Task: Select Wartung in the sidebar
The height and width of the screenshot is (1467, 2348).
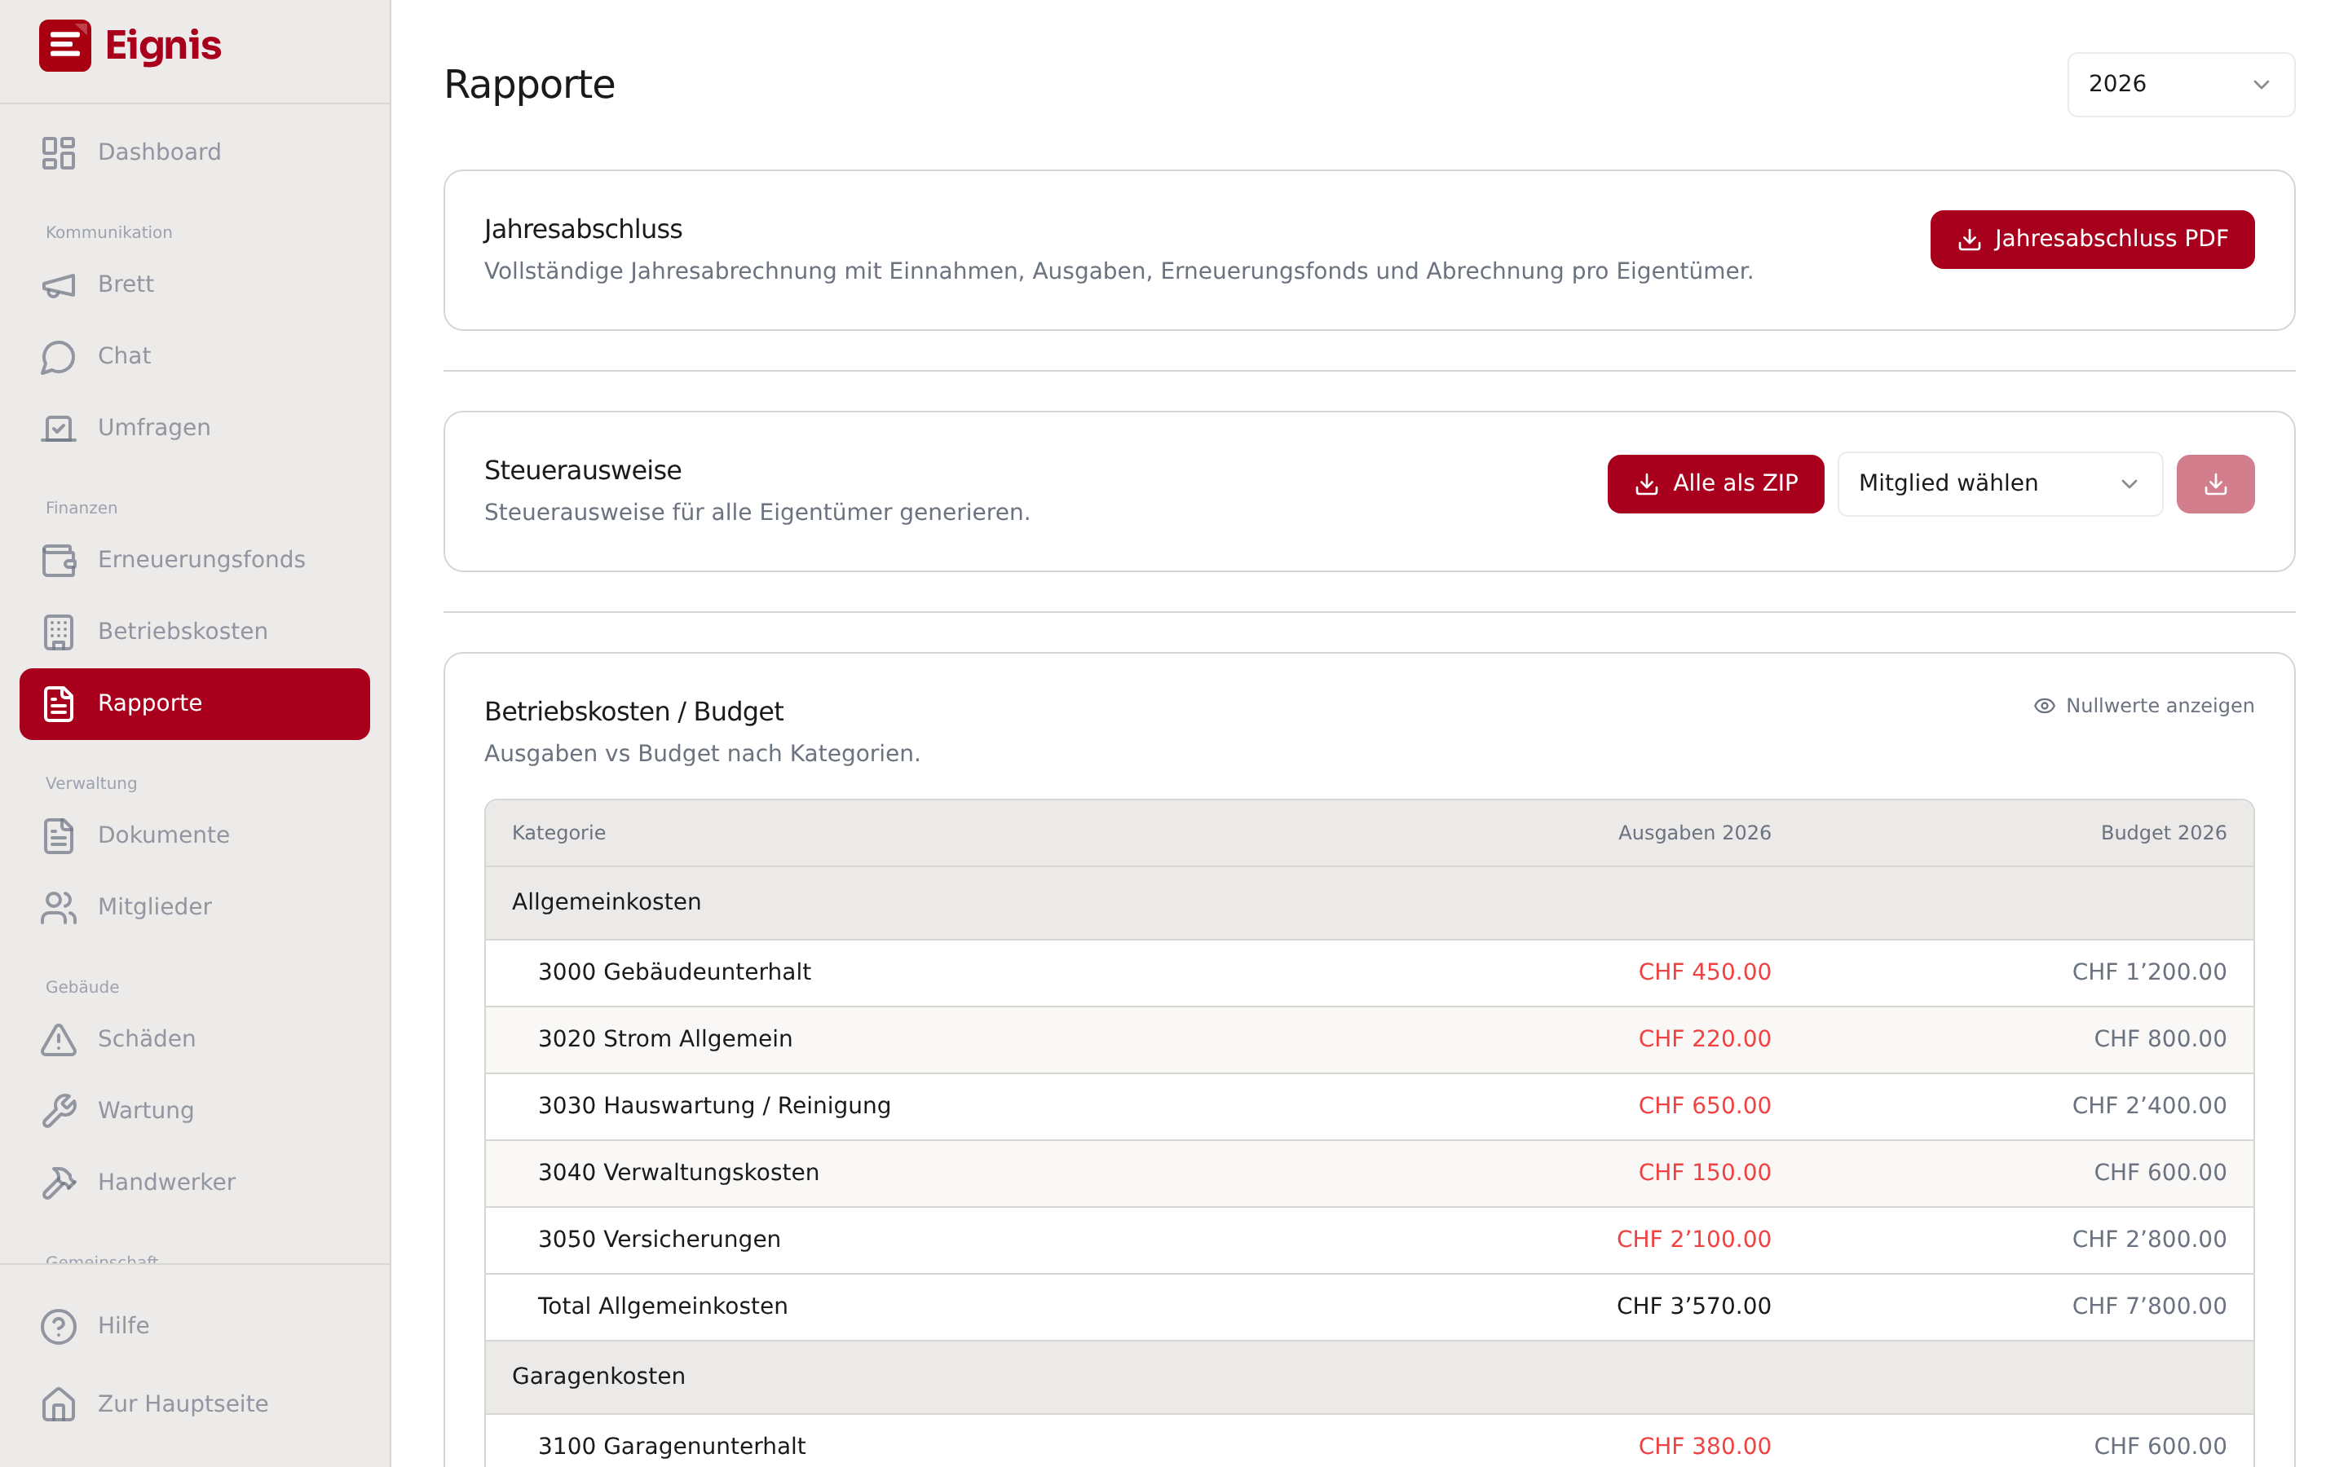Action: click(194, 1111)
